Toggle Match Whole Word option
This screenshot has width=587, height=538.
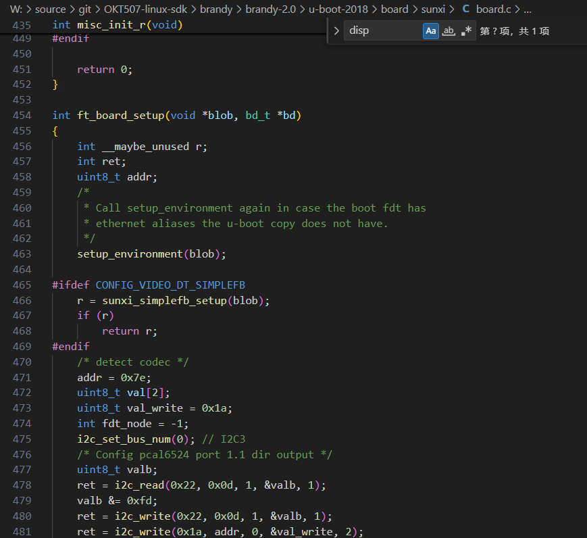point(449,30)
